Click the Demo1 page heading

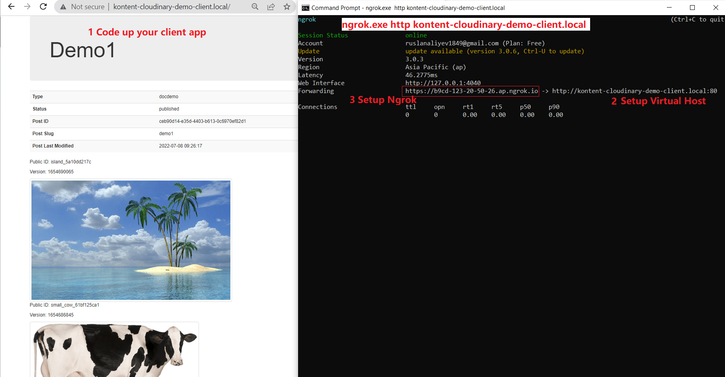point(82,50)
